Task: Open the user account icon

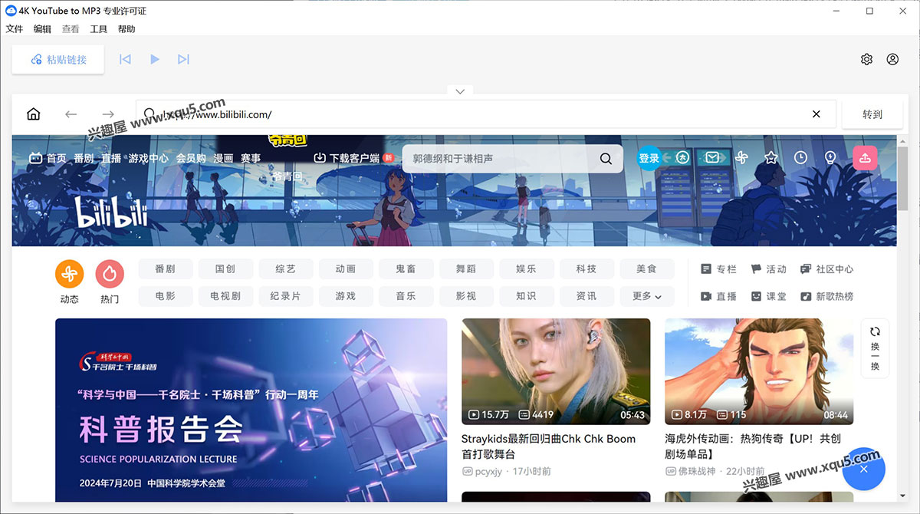Action: pos(893,59)
